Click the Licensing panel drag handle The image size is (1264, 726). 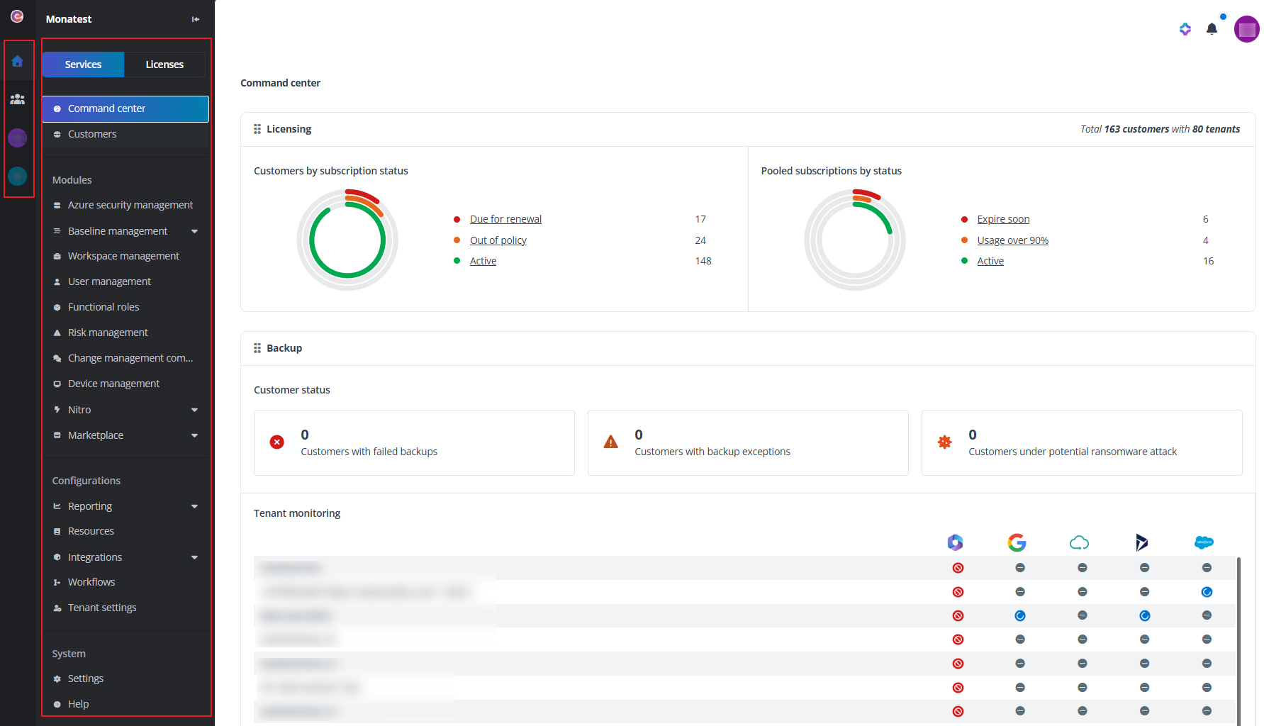[x=257, y=129]
